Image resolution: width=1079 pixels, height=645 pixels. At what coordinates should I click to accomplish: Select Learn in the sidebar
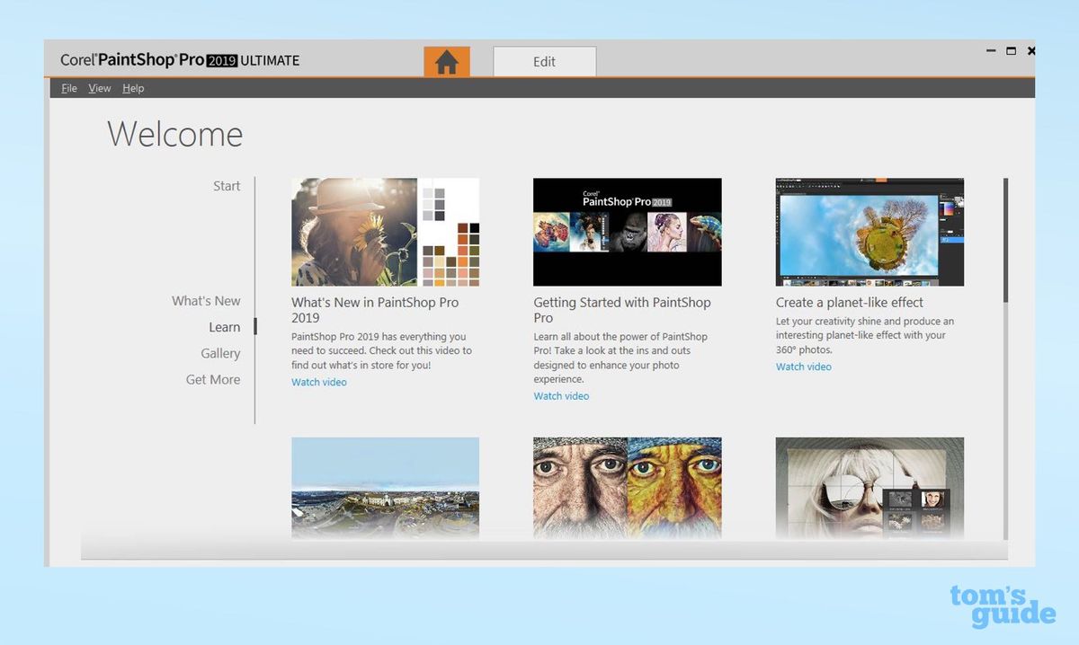click(225, 327)
